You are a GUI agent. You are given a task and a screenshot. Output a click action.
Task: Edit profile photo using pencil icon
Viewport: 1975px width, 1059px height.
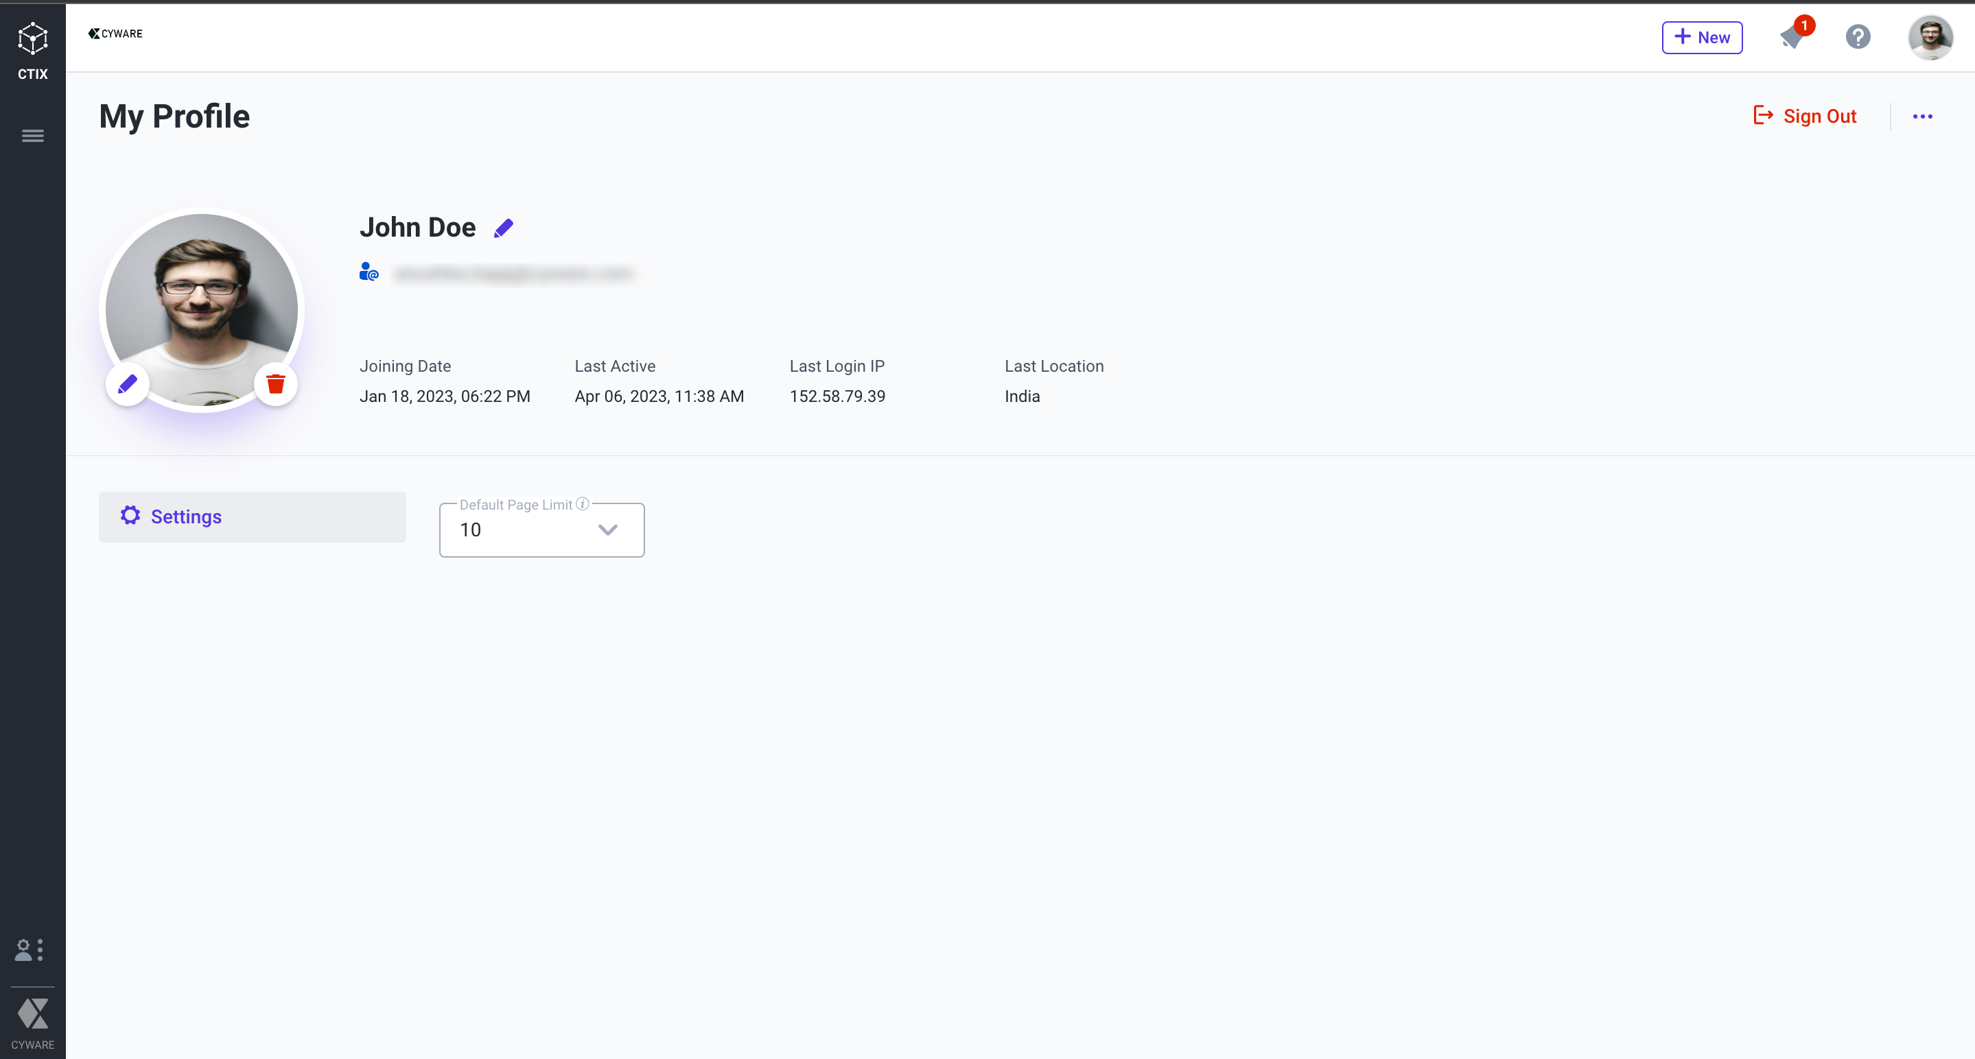coord(127,383)
